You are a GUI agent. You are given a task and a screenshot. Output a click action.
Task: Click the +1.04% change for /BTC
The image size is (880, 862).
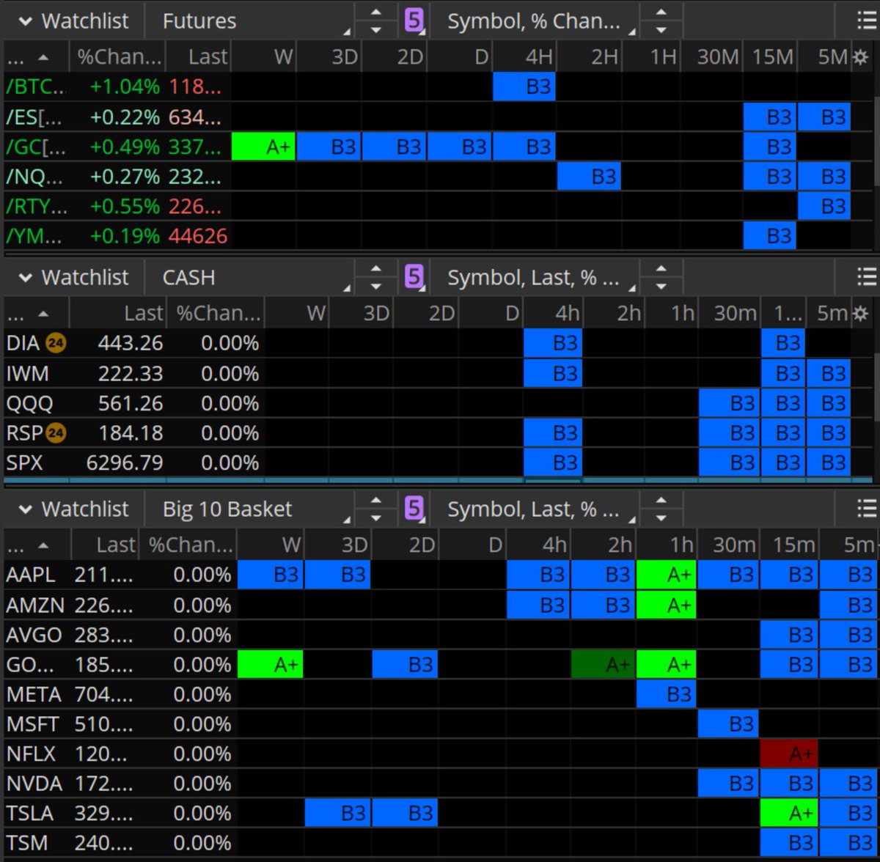click(x=125, y=87)
